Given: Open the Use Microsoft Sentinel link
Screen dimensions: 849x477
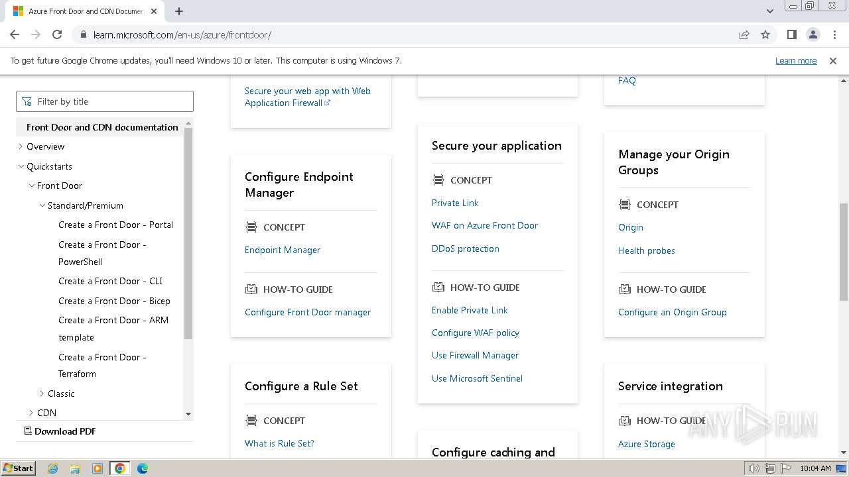Looking at the screenshot, I should click(477, 378).
